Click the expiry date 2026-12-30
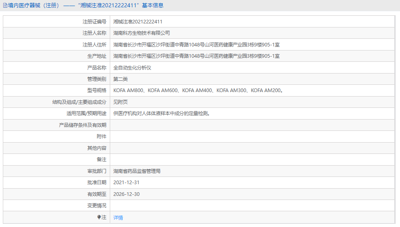Screen dimensions: 400x227 (x=126, y=194)
